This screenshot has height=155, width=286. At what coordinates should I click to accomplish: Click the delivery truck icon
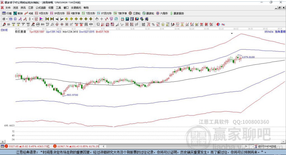coord(146,19)
